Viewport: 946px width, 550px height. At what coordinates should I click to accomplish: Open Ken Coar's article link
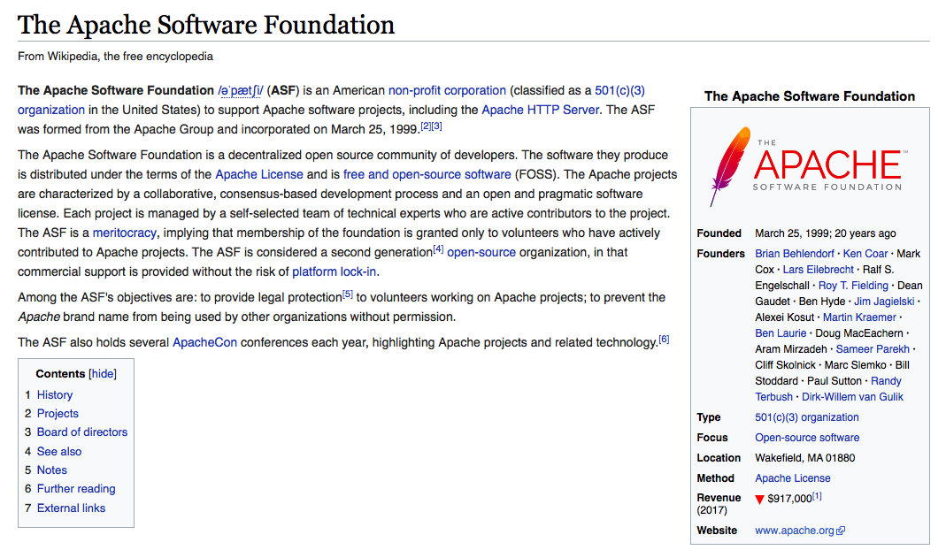coord(865,254)
